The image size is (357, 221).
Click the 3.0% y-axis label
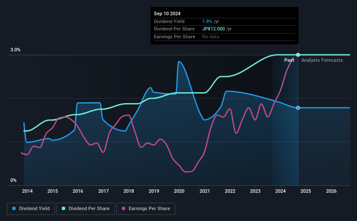tap(15, 50)
